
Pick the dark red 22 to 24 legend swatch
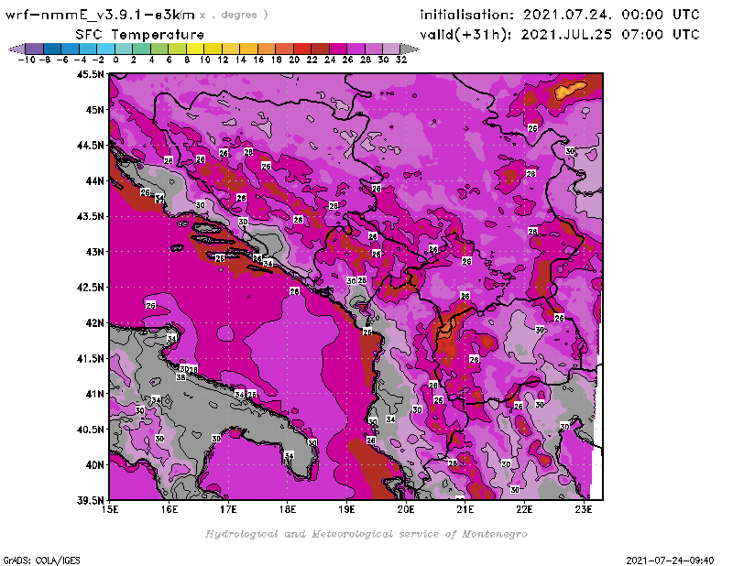[x=320, y=49]
